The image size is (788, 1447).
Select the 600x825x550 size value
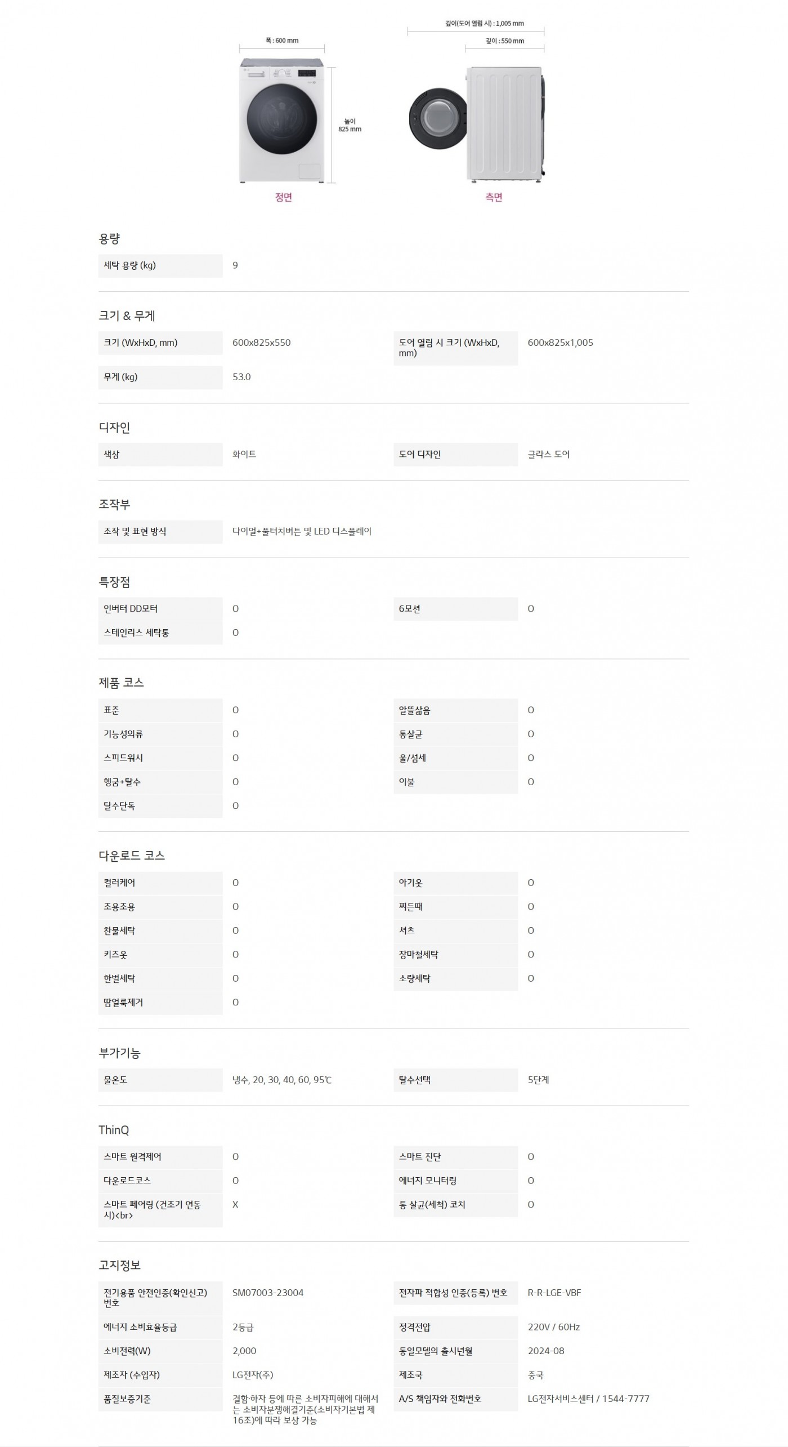(x=261, y=342)
